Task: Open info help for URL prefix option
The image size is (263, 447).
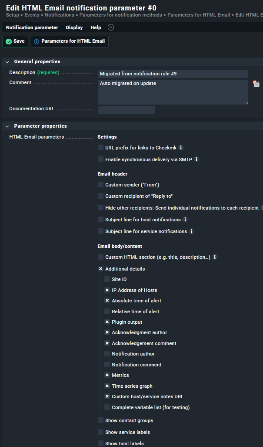Action: [x=181, y=148]
